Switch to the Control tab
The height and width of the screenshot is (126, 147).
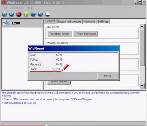50,21
